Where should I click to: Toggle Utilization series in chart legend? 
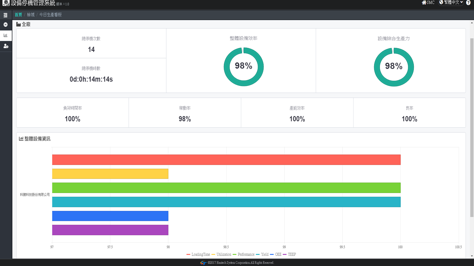point(221,255)
